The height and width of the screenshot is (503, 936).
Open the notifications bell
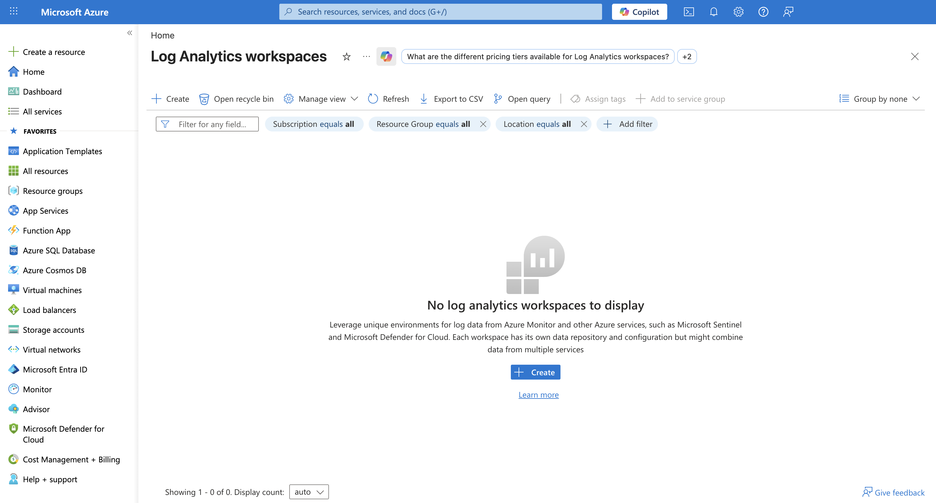pos(713,12)
